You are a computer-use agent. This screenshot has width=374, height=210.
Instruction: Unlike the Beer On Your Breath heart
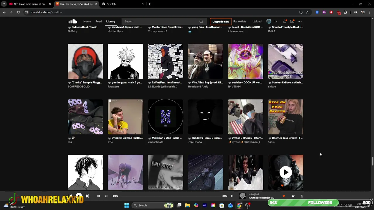tap(270, 138)
